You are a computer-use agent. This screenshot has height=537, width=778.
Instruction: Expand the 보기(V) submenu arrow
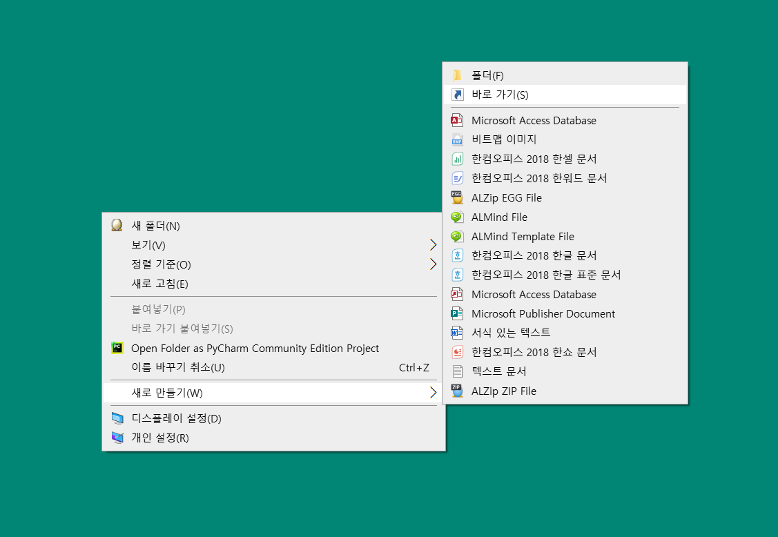point(433,244)
